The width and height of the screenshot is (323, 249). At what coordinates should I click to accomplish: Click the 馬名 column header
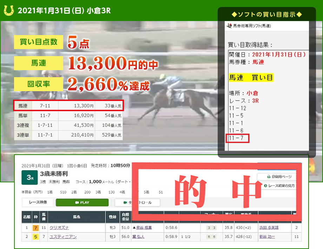[76, 217]
